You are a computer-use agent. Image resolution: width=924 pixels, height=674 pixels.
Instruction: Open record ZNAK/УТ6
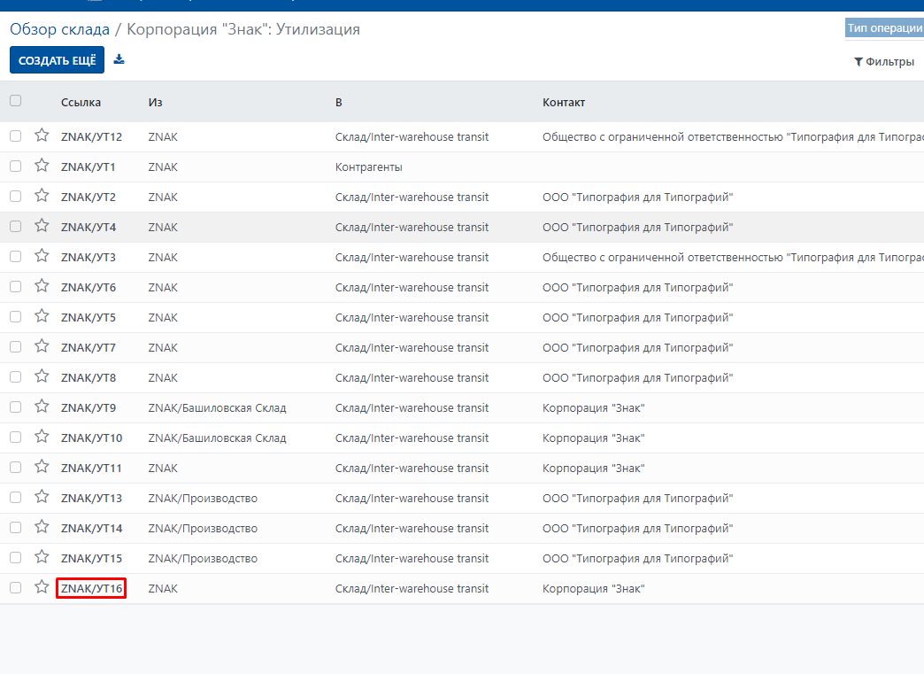(x=89, y=287)
